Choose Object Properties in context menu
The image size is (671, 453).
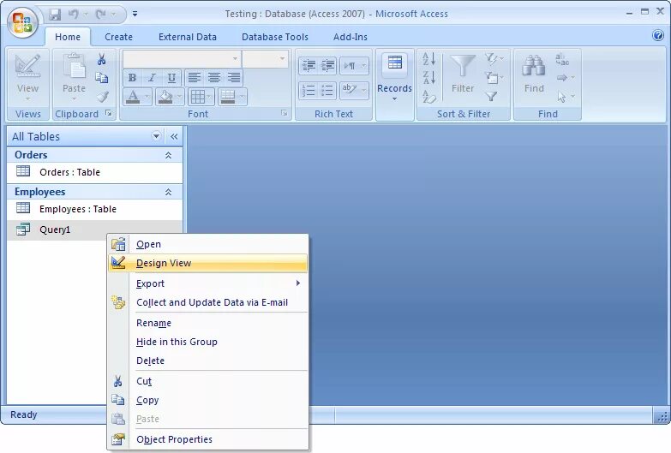pyautogui.click(x=208, y=439)
